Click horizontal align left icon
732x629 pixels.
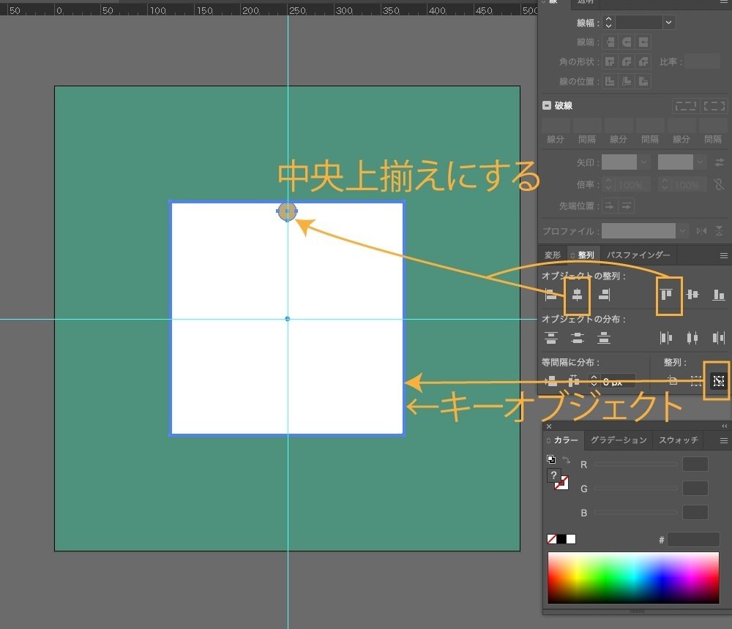click(551, 295)
